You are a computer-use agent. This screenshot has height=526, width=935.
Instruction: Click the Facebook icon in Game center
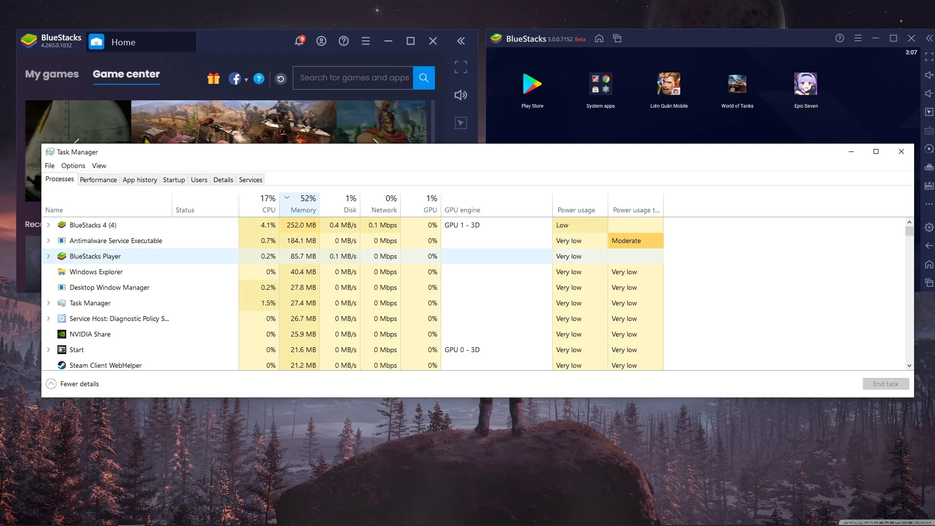pos(235,78)
